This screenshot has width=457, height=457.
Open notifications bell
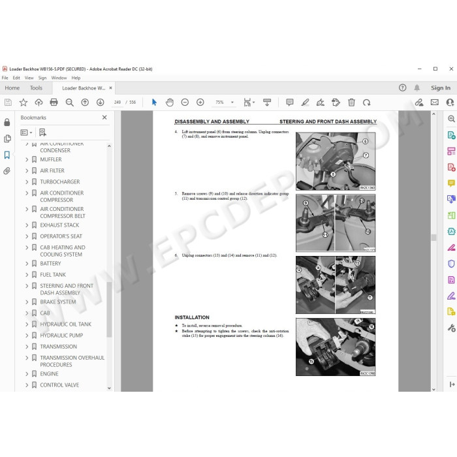417,87
